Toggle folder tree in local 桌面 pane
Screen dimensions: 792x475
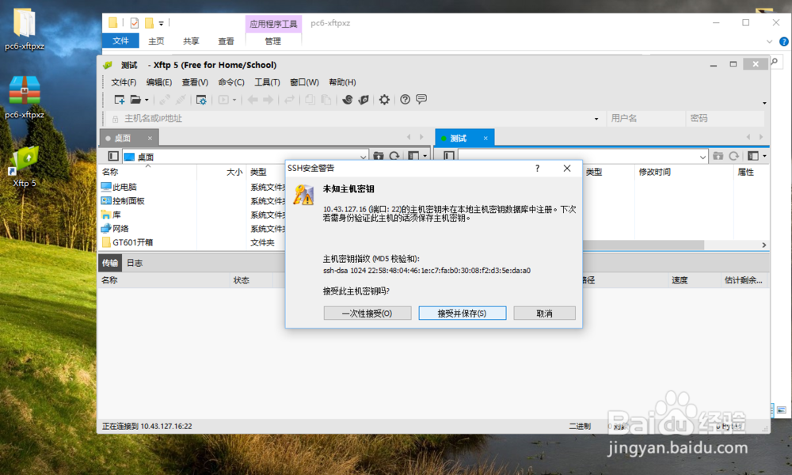(x=113, y=156)
